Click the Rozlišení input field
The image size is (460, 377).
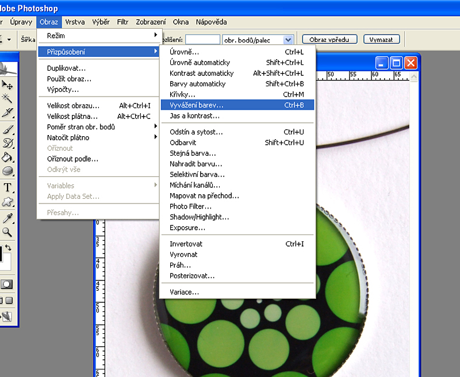pyautogui.click(x=202, y=40)
